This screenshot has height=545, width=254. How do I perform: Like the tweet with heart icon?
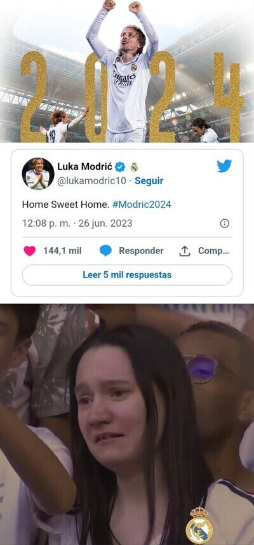coord(30,251)
